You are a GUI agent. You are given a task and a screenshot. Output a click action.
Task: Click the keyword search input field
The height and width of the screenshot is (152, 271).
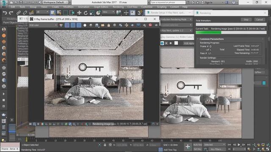pyautogui.click(x=168, y=3)
